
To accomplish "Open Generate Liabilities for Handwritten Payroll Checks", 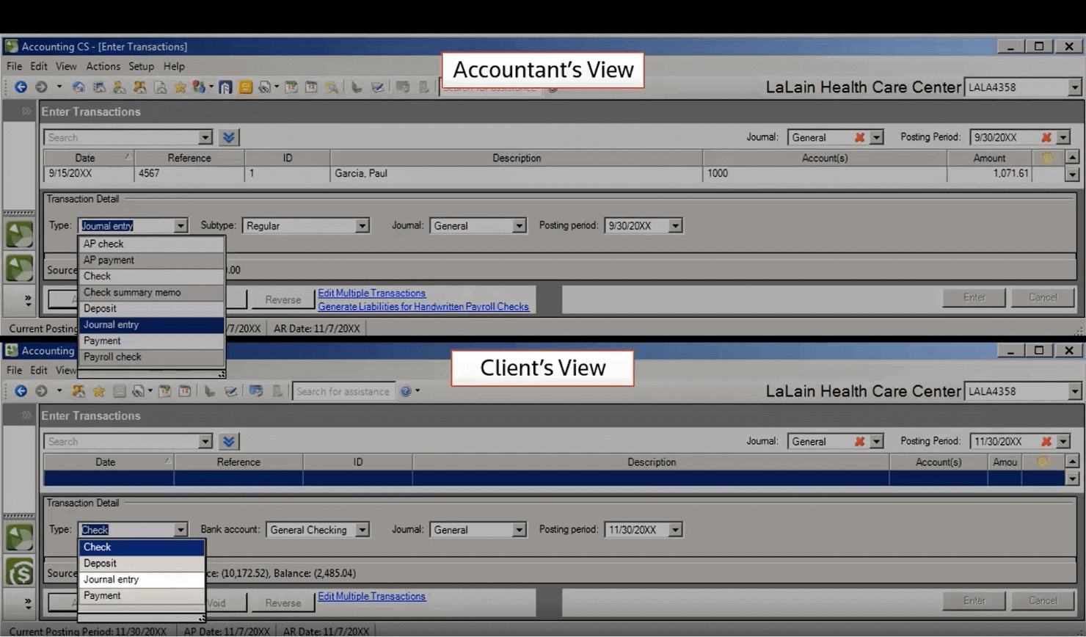I will point(423,307).
